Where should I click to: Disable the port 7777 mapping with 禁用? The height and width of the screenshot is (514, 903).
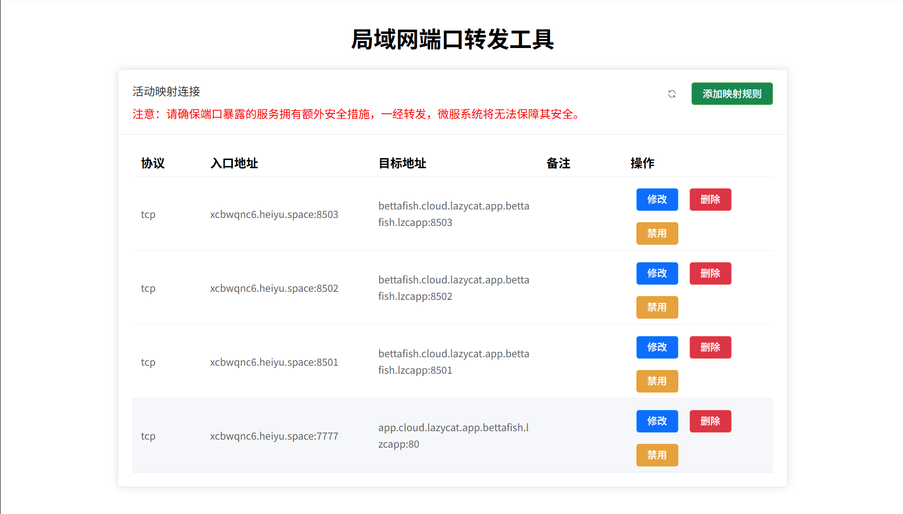pyautogui.click(x=657, y=455)
